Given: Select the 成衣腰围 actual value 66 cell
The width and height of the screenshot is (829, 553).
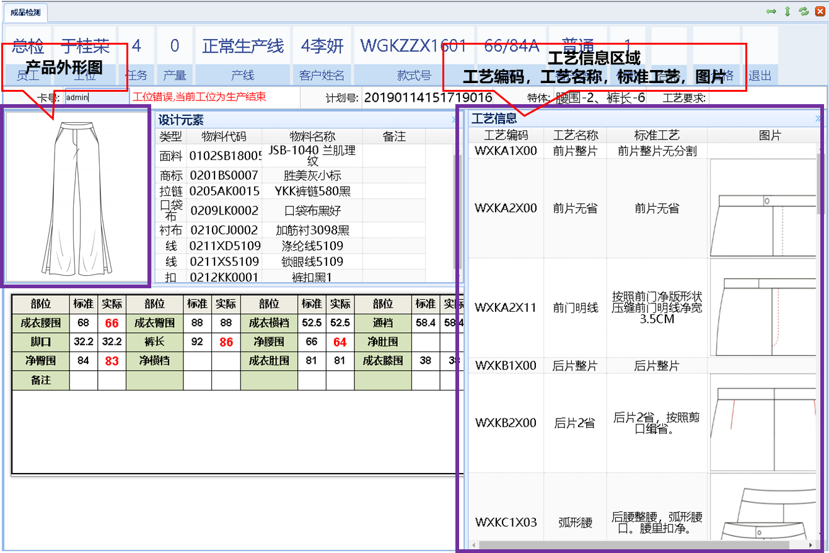Looking at the screenshot, I should coord(112,323).
